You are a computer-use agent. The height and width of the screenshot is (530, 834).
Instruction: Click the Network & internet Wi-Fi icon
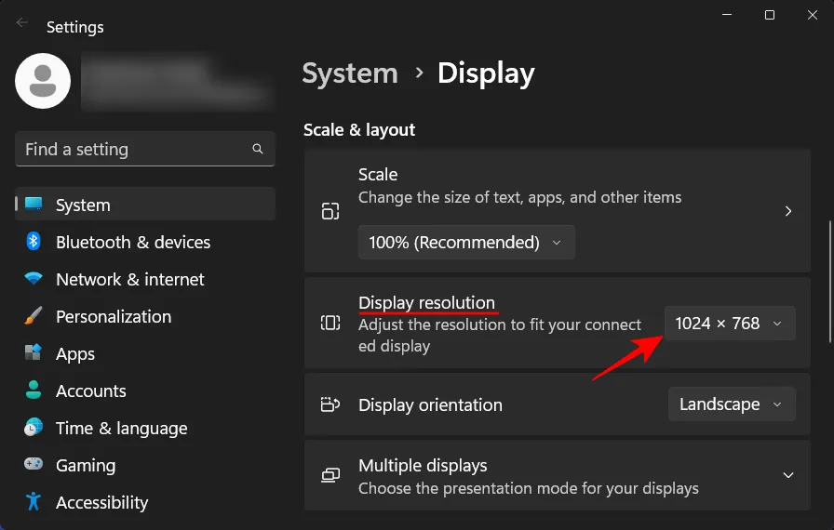click(x=34, y=279)
